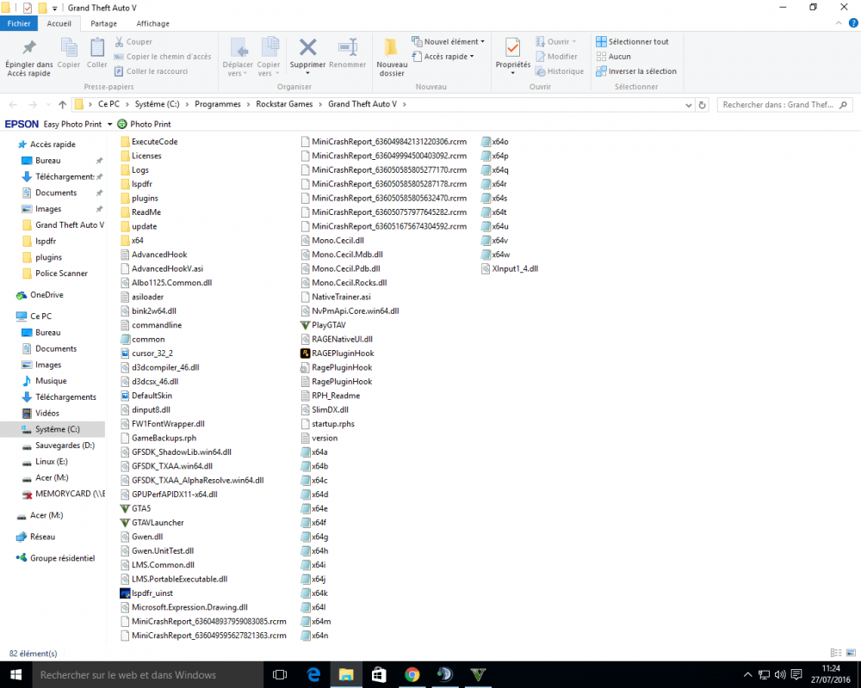Open the Fichier menu tab
The image size is (861, 688).
19,23
